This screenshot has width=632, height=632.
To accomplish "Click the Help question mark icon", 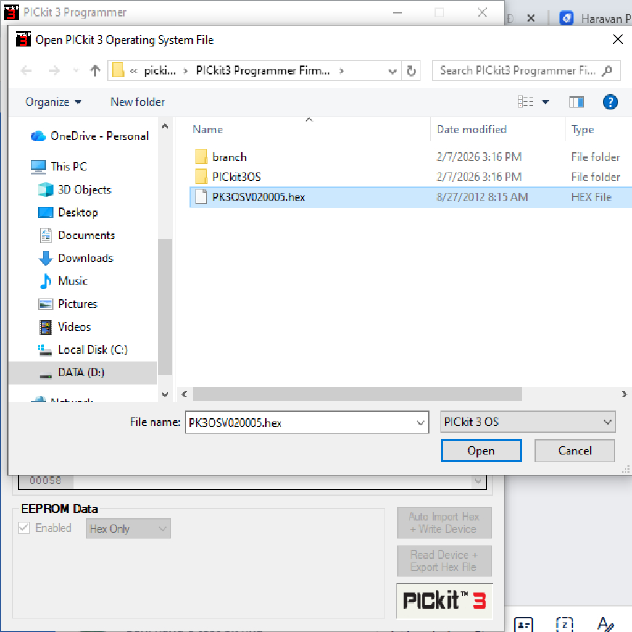I will click(610, 102).
